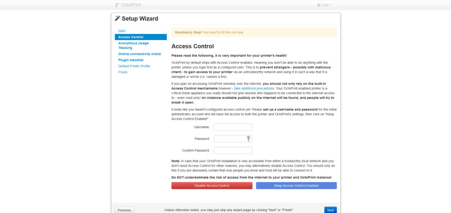
Task: Focus the Confirm Password input field
Action: tap(233, 151)
